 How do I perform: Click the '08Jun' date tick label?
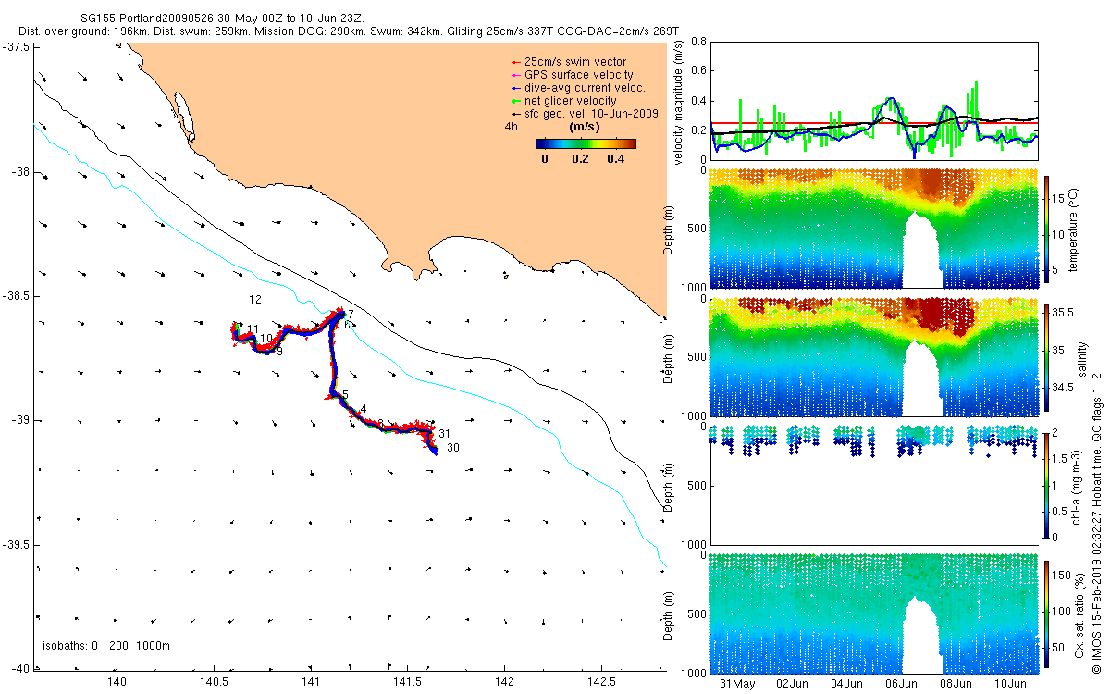[x=956, y=685]
